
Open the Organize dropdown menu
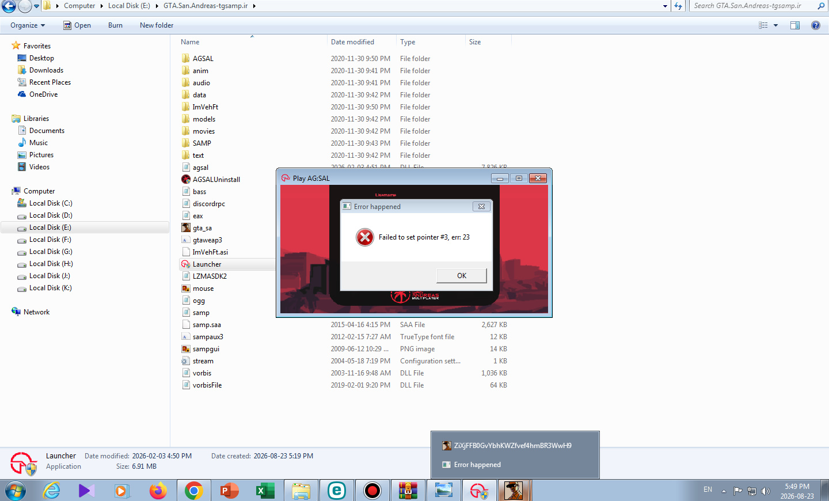(28, 25)
